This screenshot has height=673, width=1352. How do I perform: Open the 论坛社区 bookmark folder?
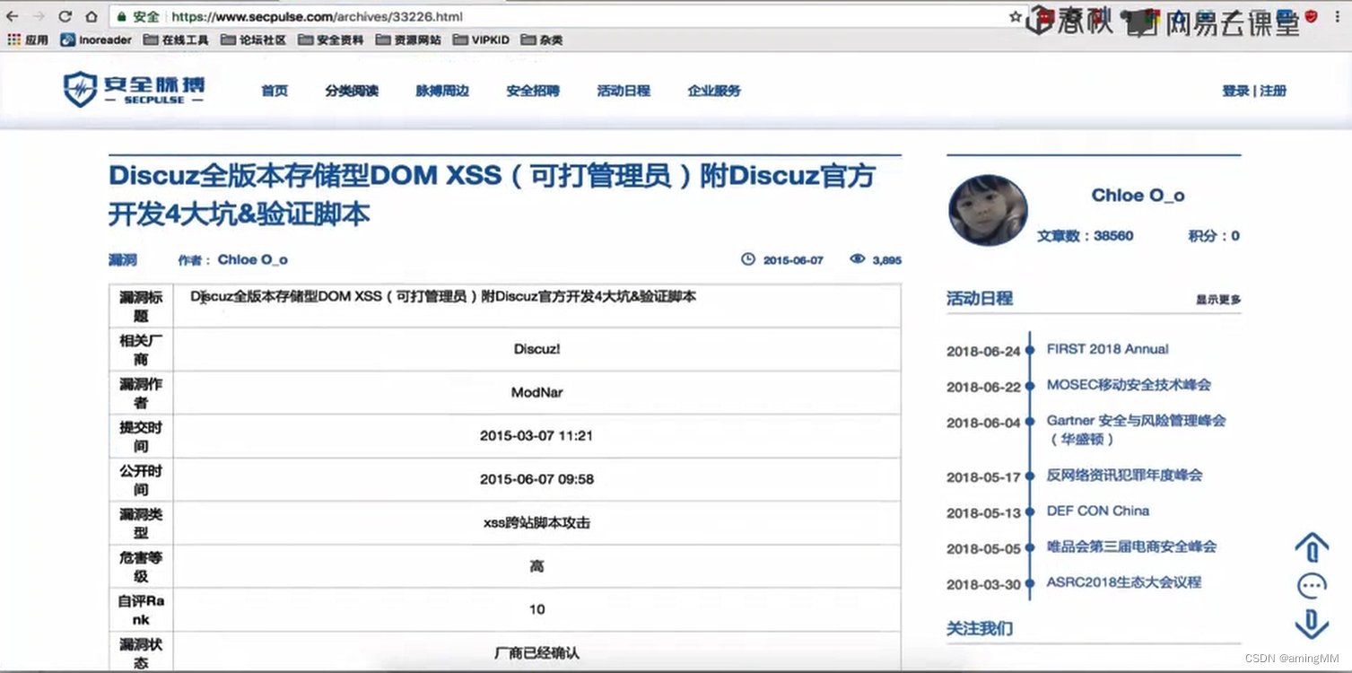click(x=253, y=39)
